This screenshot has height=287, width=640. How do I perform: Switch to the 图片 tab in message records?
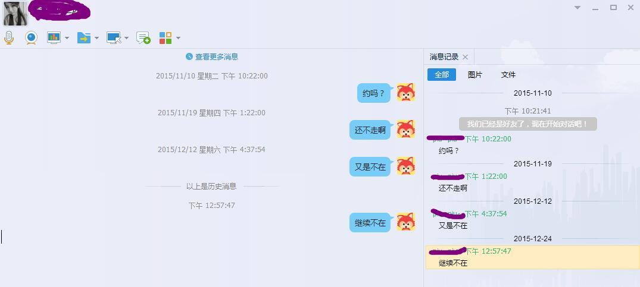click(475, 75)
